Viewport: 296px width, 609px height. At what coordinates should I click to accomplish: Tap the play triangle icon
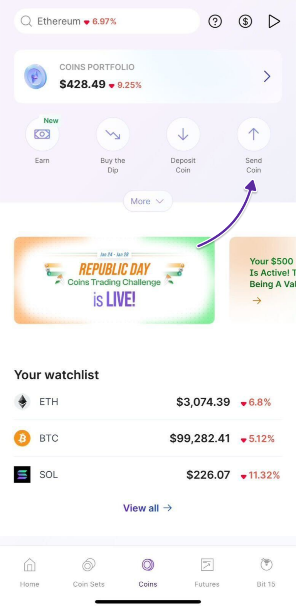tap(274, 21)
